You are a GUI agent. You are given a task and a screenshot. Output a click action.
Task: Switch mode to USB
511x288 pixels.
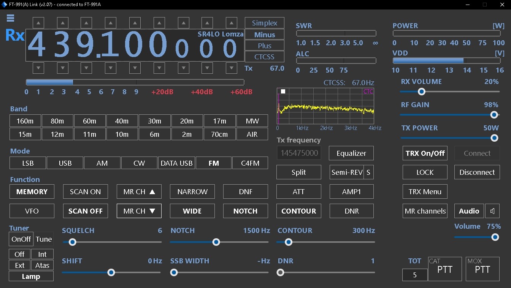pos(65,163)
